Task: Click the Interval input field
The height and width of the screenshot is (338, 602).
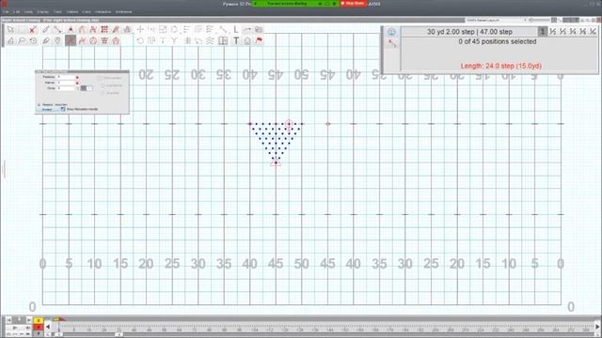Action: click(x=66, y=83)
